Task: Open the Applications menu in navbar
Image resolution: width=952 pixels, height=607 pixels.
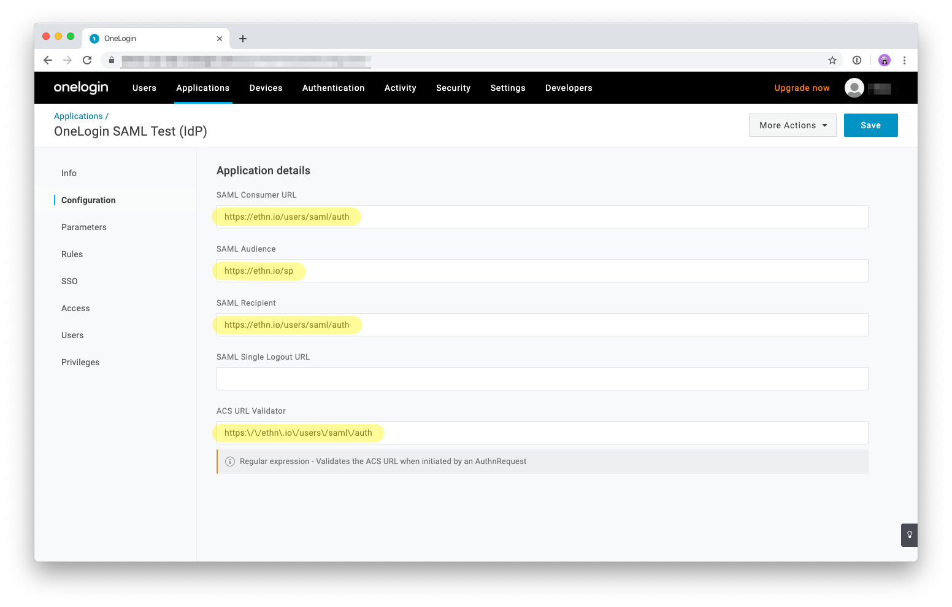Action: click(x=203, y=88)
